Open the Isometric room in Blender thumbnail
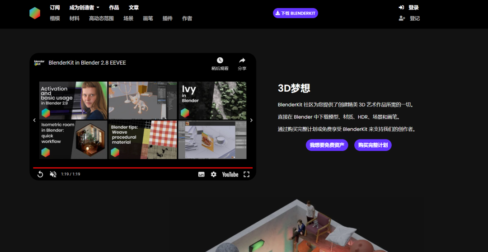This screenshot has height=252, width=488. click(x=73, y=140)
